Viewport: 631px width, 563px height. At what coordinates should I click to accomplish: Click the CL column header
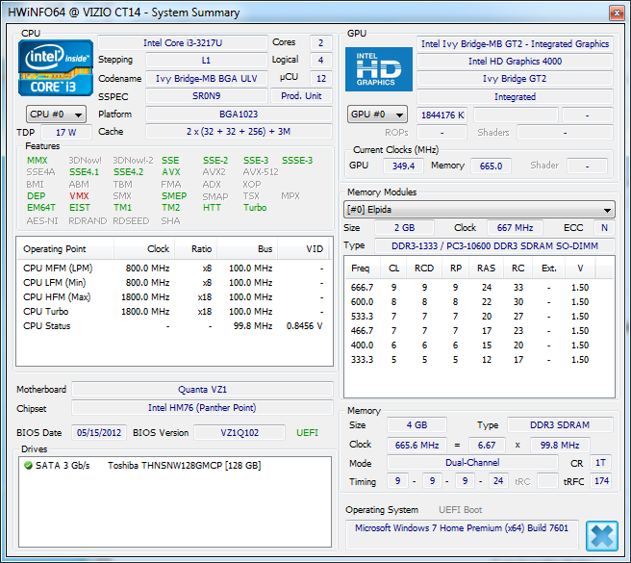click(393, 269)
